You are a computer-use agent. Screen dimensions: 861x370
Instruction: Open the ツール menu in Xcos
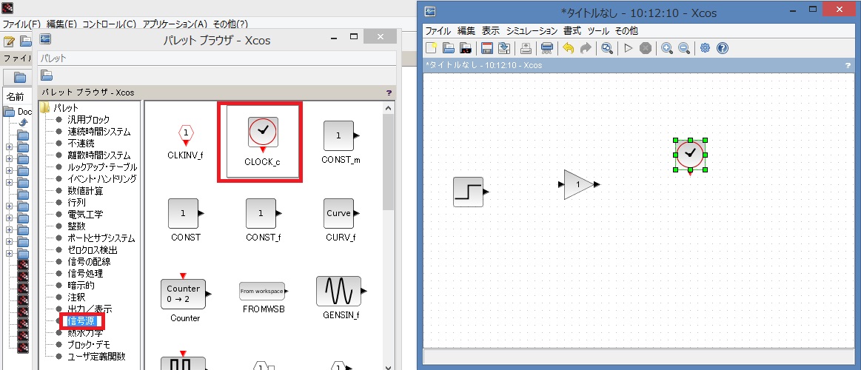pos(598,31)
